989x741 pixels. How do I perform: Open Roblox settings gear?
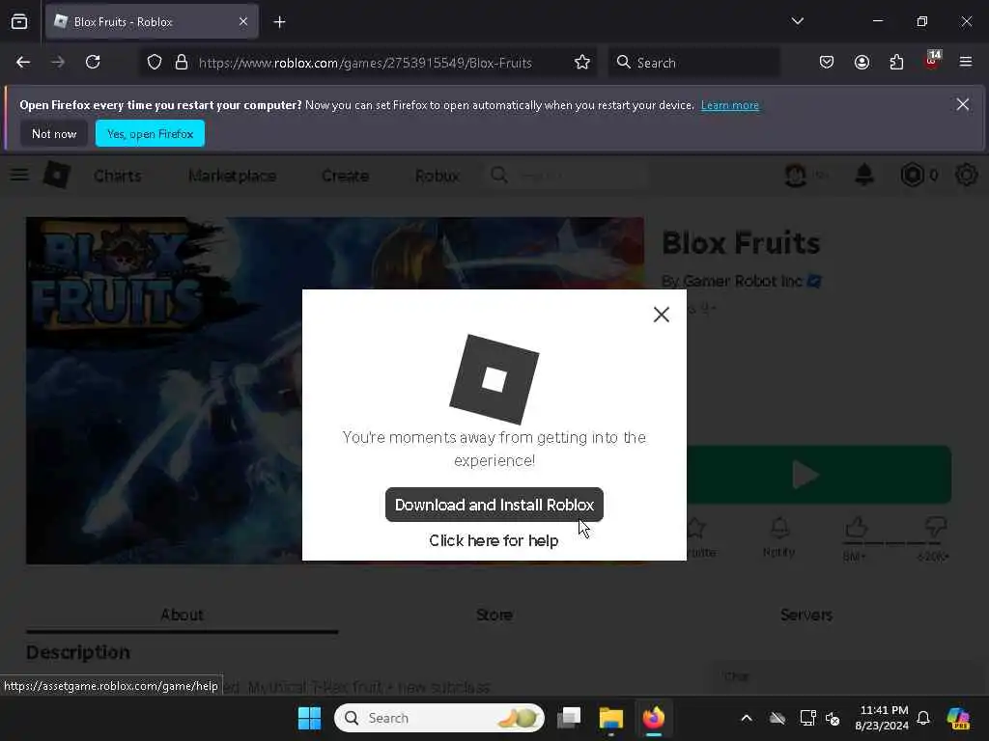coord(966,175)
